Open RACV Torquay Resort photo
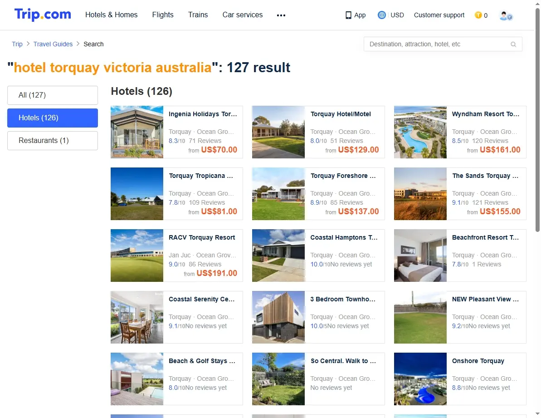 (137, 256)
